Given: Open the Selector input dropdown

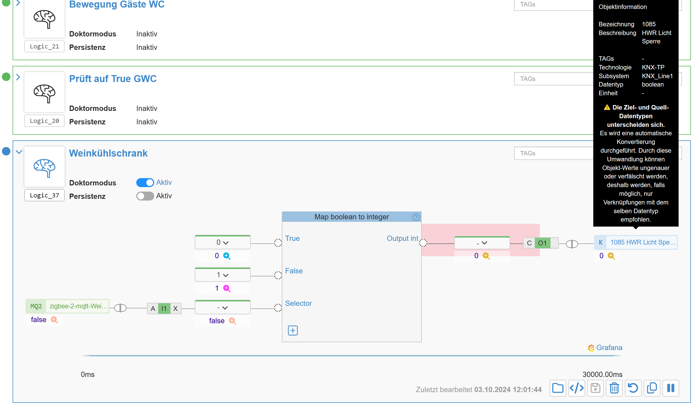Looking at the screenshot, I should click(223, 308).
